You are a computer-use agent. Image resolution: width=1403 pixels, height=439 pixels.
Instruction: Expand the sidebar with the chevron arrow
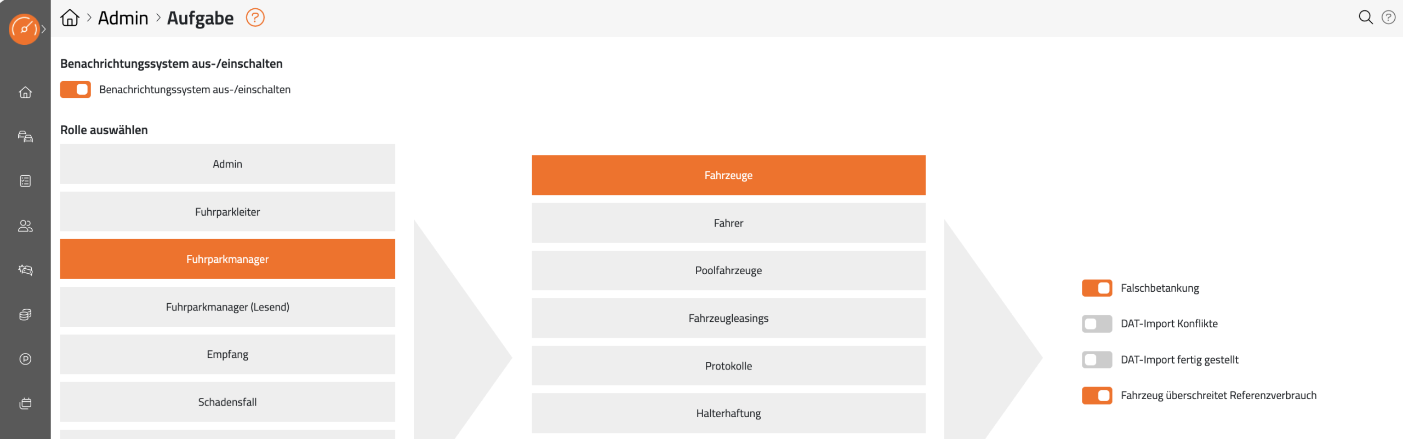44,29
